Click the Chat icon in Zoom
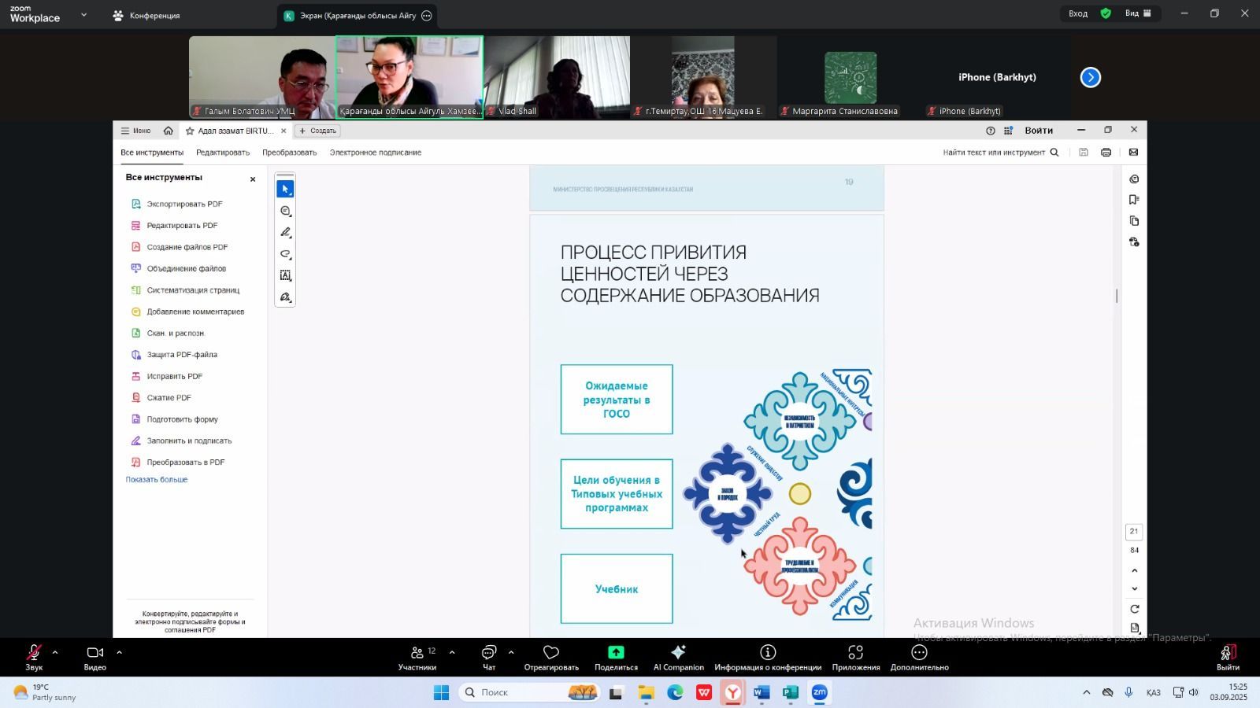The width and height of the screenshot is (1260, 708). tap(489, 657)
